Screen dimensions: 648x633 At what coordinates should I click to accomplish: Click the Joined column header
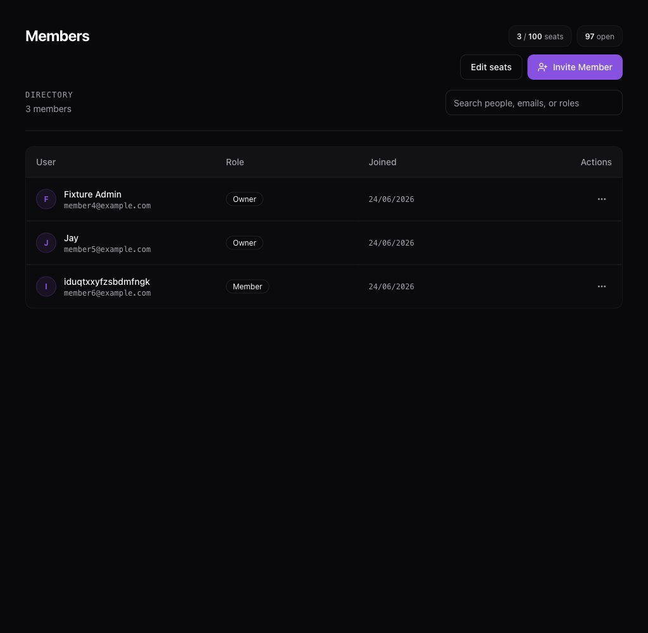coord(382,162)
